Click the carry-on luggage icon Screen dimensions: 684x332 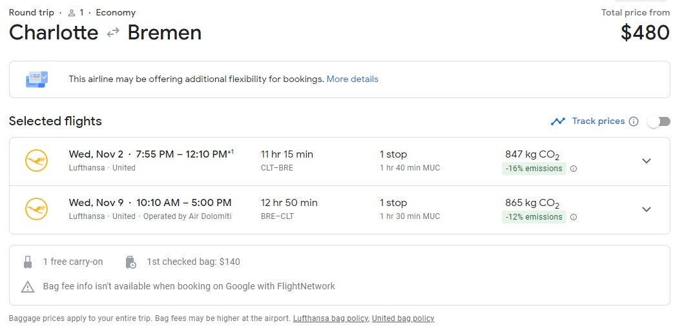tap(28, 262)
